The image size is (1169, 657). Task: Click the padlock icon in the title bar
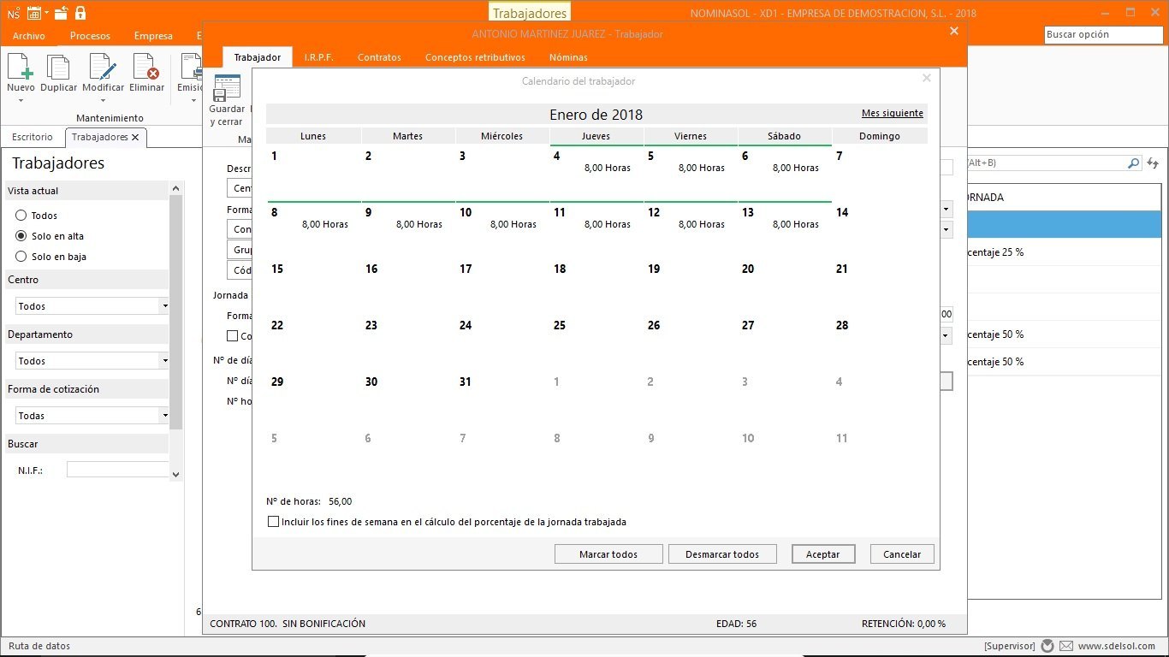pyautogui.click(x=80, y=13)
